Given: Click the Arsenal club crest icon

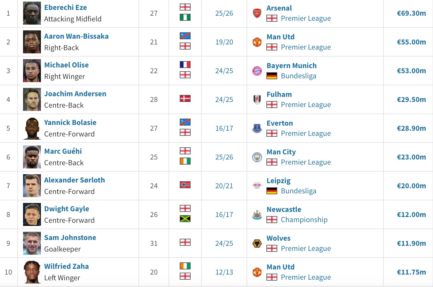Looking at the screenshot, I should [257, 13].
